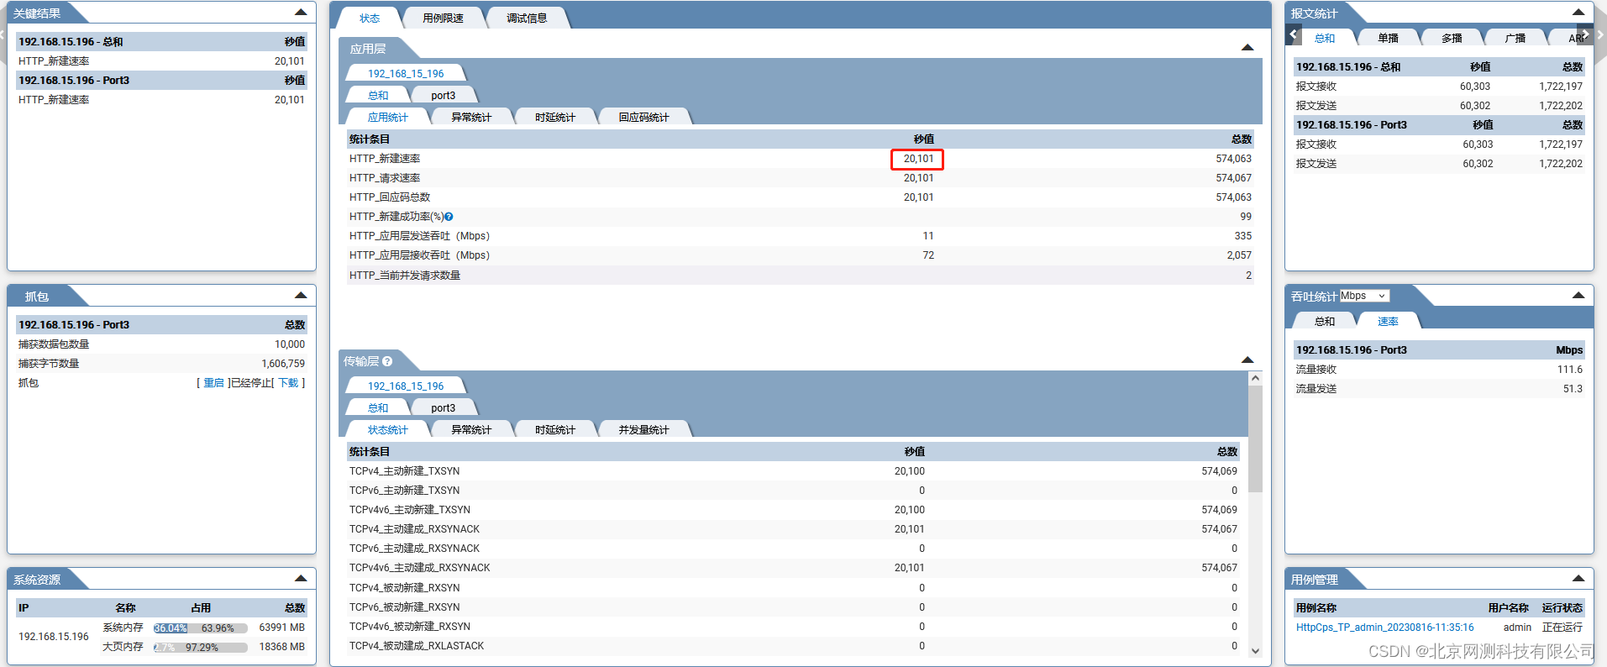1607x667 pixels.
Task: Click TCPv4_主动新建_TXSYN row
Action: coord(793,471)
